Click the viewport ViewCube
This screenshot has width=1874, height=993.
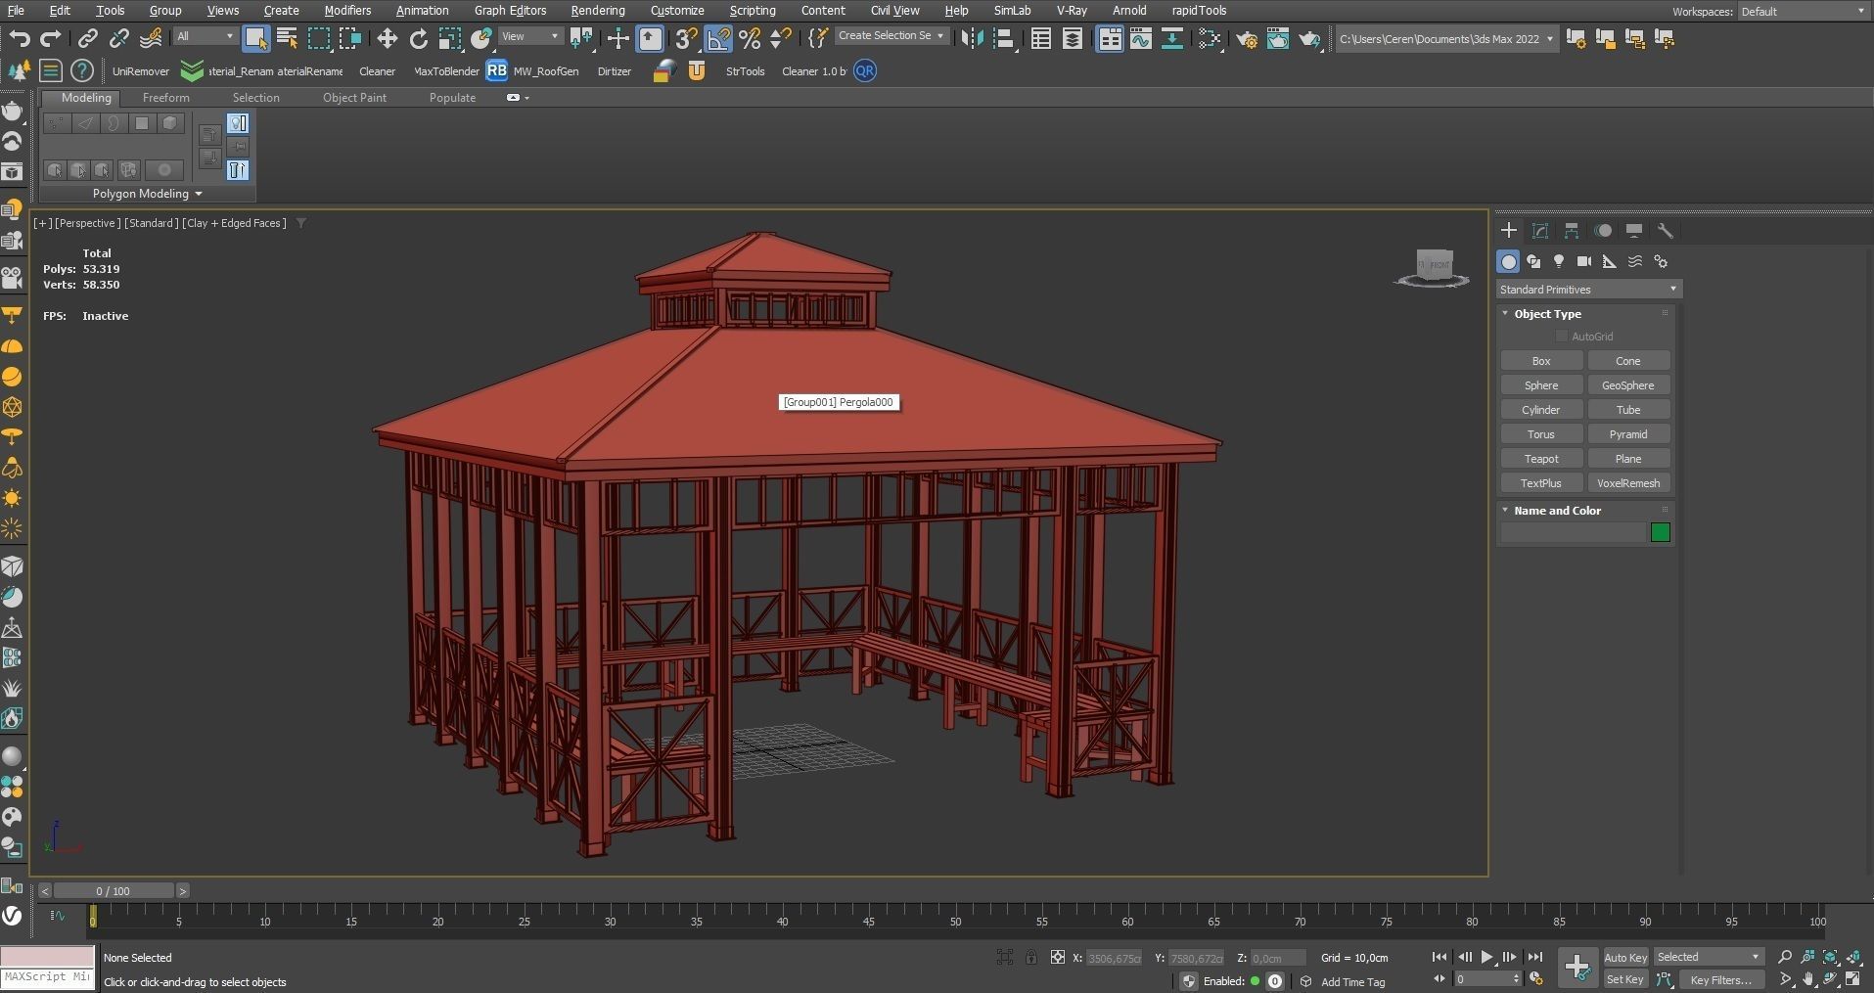(x=1434, y=267)
